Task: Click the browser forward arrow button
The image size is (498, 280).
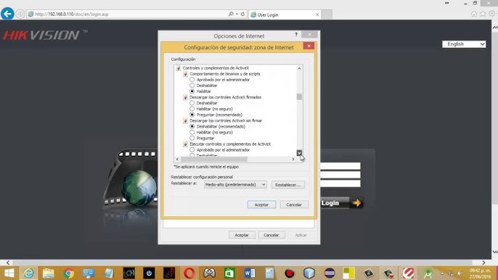Action: pos(20,15)
